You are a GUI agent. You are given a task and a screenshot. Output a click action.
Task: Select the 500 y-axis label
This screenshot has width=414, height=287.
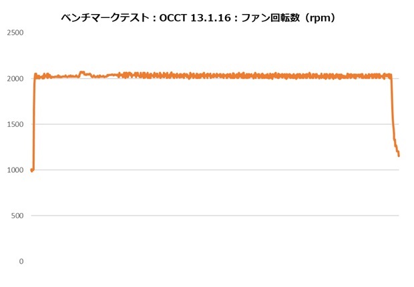[18, 216]
